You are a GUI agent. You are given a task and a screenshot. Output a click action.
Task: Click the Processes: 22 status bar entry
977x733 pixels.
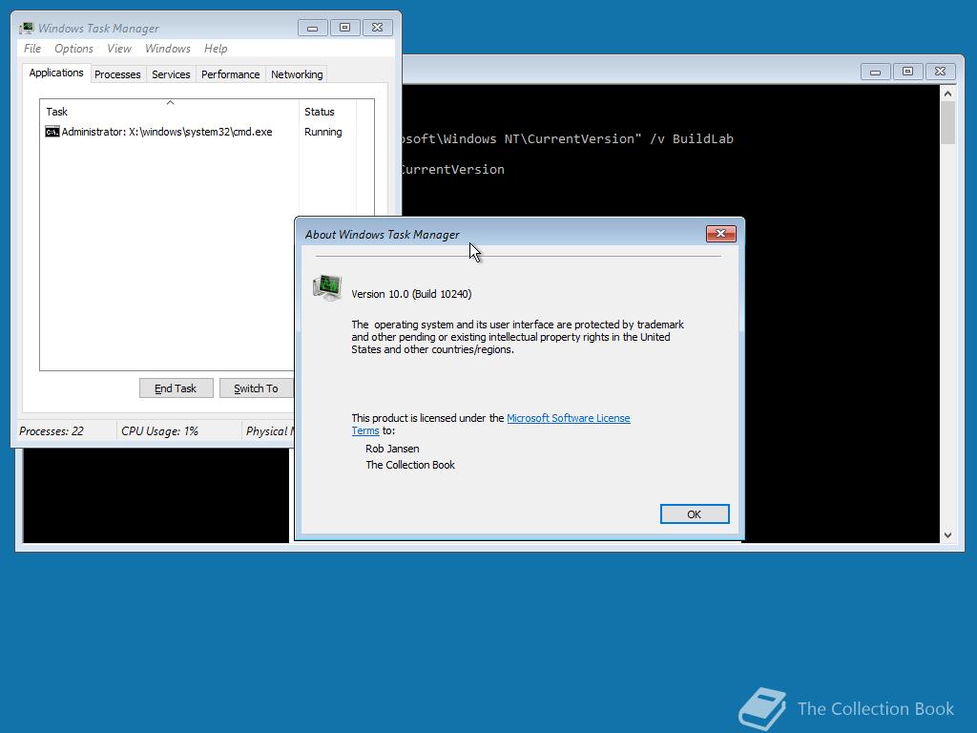pyautogui.click(x=52, y=431)
